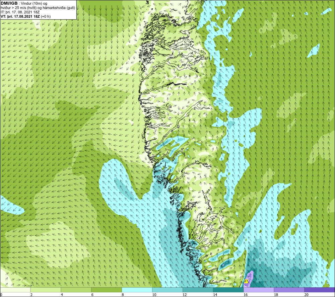
Task: Click the scale label 12
Action: (184, 295)
